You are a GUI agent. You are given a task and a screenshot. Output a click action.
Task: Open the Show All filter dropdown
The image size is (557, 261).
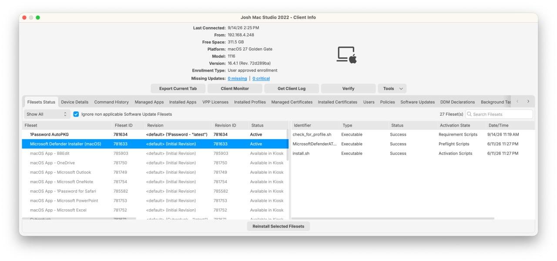(47, 114)
